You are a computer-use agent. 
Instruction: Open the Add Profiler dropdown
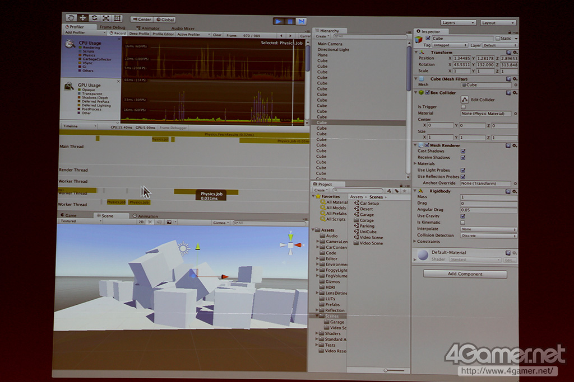[x=85, y=32]
